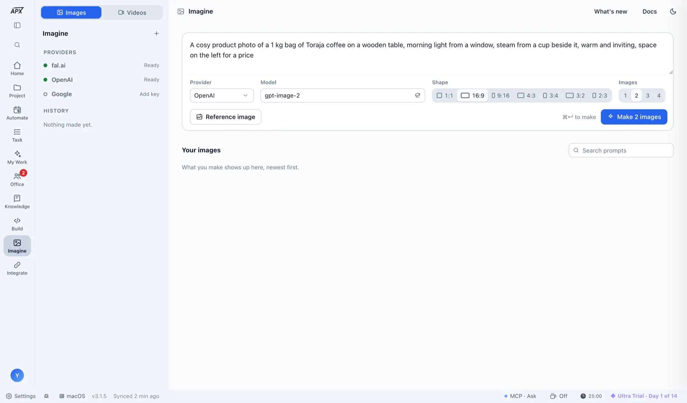Toggle the sidebar panel icon
Image resolution: width=687 pixels, height=403 pixels.
17,25
